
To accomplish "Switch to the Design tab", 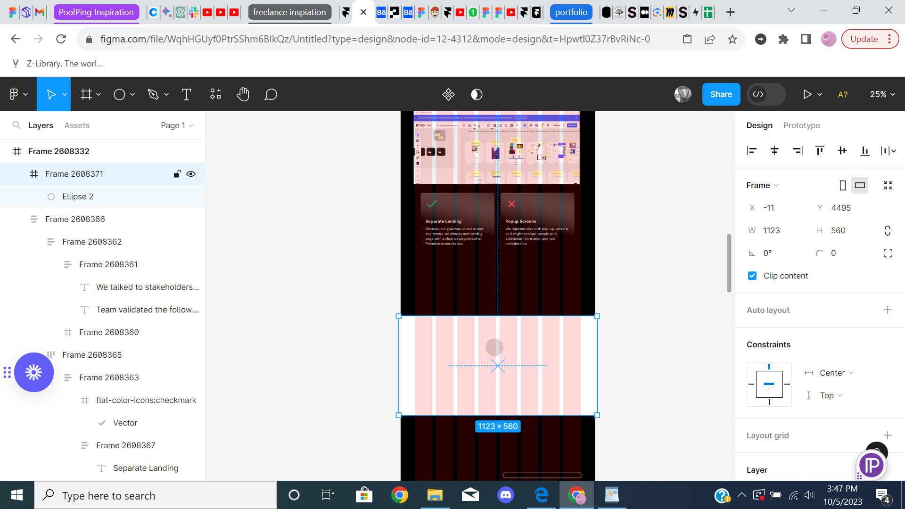I will tap(759, 125).
